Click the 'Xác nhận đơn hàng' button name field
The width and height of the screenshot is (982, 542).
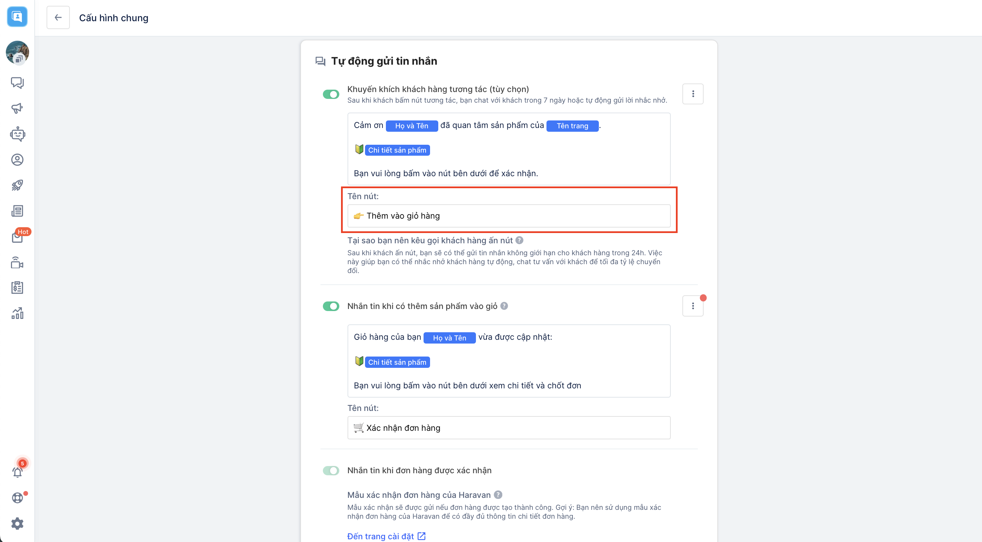(x=508, y=428)
